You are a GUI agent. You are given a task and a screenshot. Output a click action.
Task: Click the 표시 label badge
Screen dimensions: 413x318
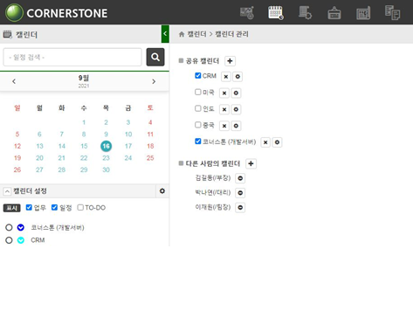[11, 208]
